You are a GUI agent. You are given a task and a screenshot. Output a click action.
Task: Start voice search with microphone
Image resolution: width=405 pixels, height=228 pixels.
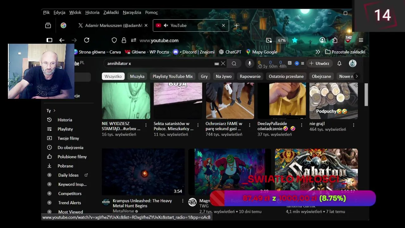point(250,63)
